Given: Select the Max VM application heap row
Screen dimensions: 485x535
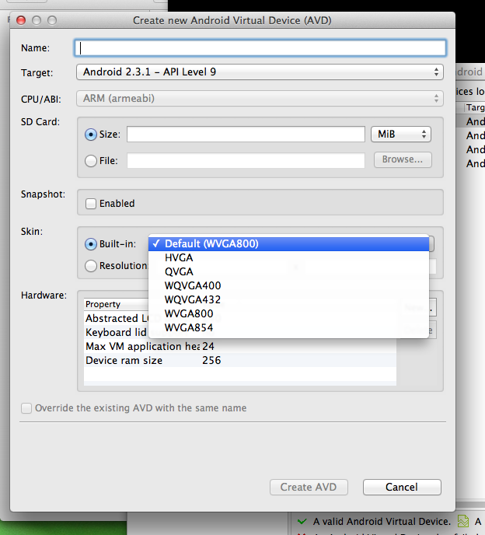Looking at the screenshot, I should (x=240, y=346).
